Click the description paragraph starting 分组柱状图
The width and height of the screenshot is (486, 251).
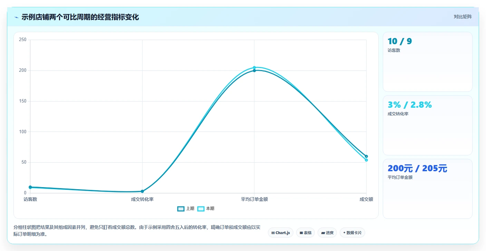137,231
